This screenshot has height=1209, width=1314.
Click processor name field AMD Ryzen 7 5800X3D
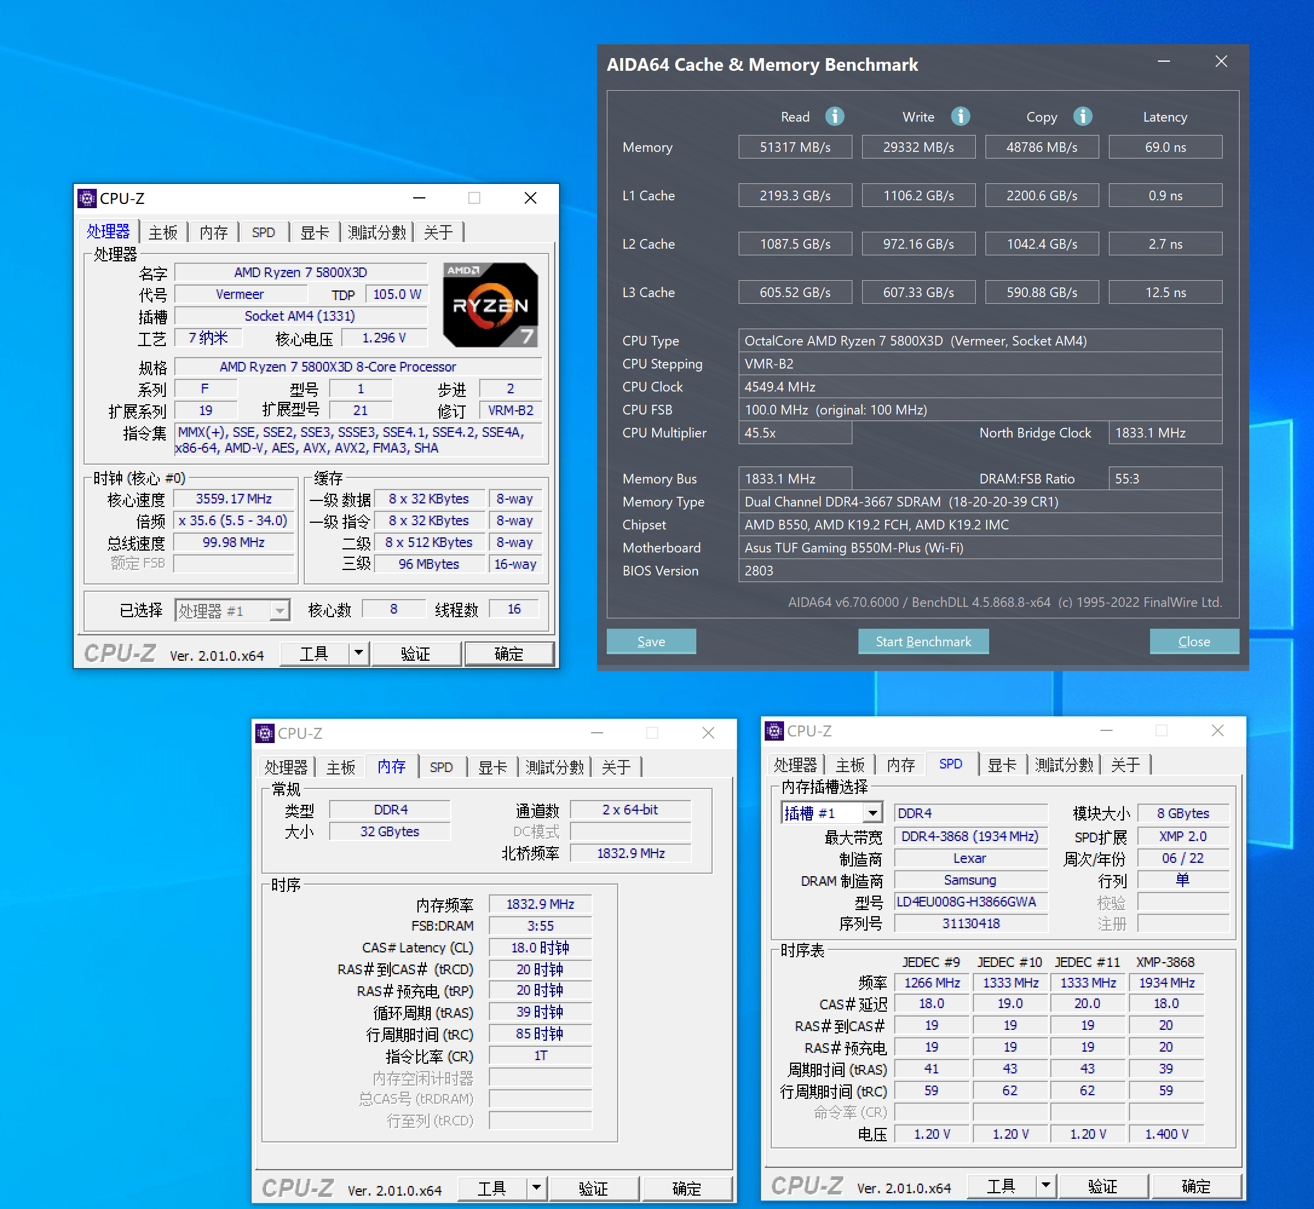pyautogui.click(x=301, y=272)
